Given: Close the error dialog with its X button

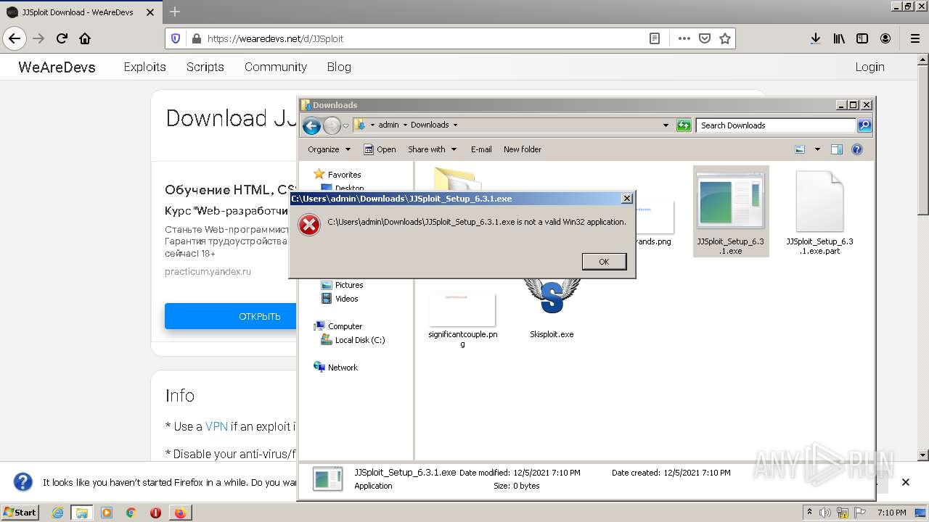Looking at the screenshot, I should coord(627,199).
